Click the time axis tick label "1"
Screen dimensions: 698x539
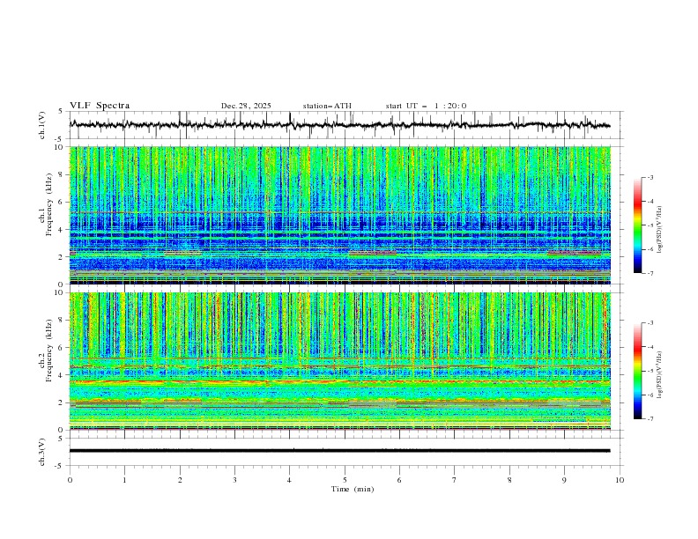click(124, 480)
